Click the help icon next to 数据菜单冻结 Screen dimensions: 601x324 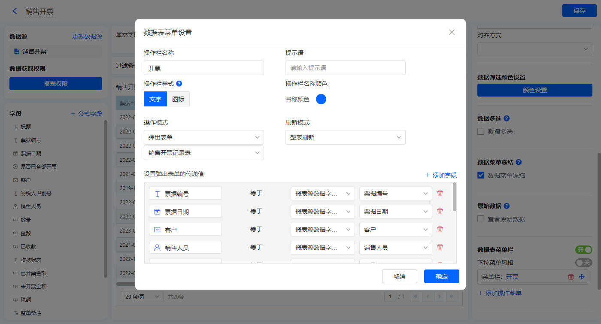click(519, 162)
